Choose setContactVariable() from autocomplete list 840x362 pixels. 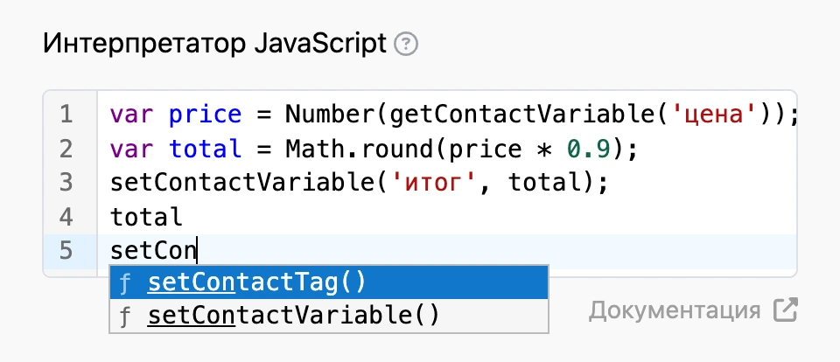329,316
